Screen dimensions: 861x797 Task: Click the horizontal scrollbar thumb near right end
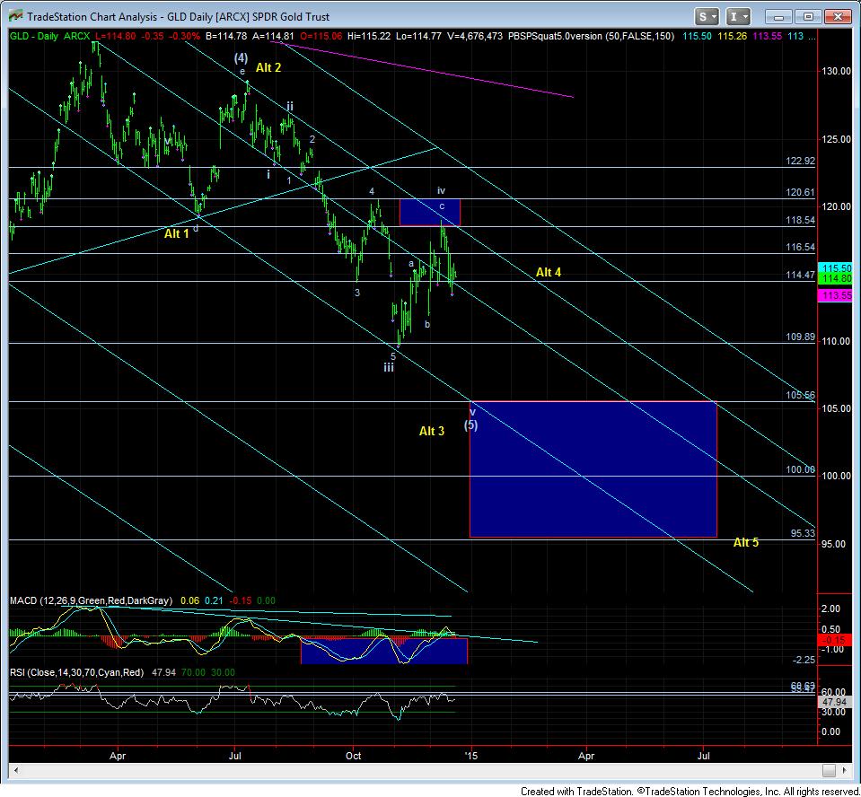pos(830,770)
